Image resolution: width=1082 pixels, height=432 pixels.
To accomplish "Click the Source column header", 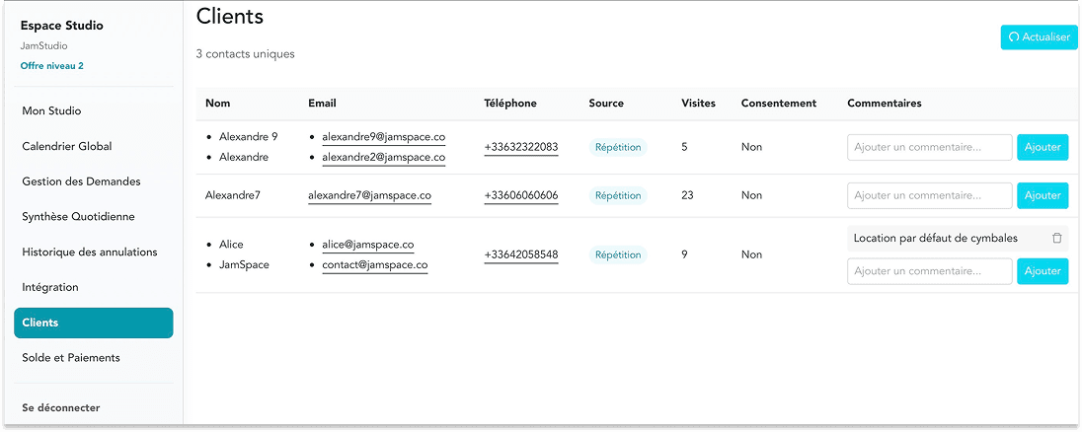I will pyautogui.click(x=606, y=104).
